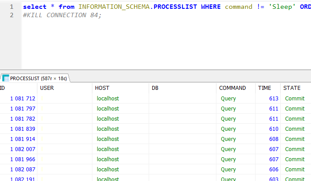Click line number 1 in editor gutter
Screen dimensions: 311x181
click(x=11, y=7)
